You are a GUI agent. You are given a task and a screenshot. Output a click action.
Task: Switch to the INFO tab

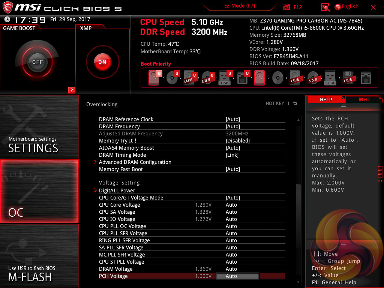click(x=364, y=100)
